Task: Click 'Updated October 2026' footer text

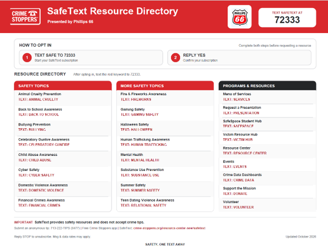Action: pos(301,237)
